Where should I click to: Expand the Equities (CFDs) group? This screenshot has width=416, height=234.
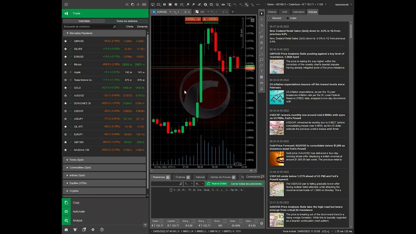click(x=104, y=183)
